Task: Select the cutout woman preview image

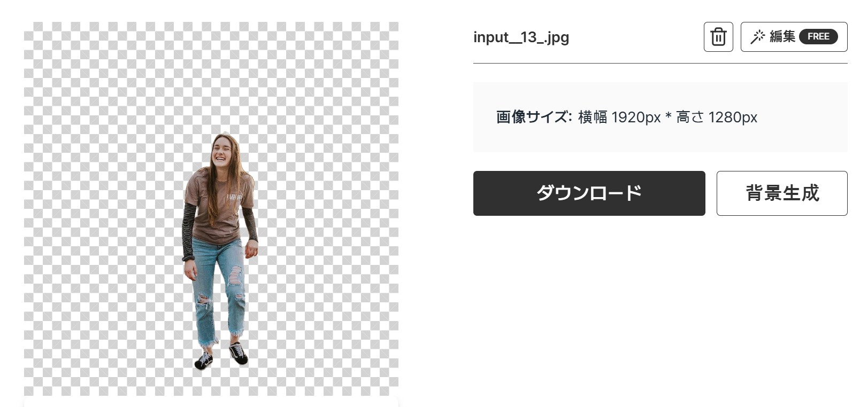Action: click(x=211, y=209)
